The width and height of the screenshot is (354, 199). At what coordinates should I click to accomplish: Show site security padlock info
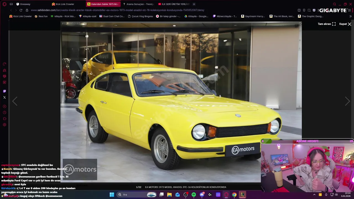[x=27, y=10]
